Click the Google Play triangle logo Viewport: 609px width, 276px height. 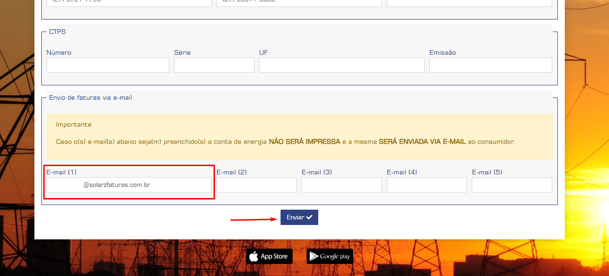tap(314, 257)
